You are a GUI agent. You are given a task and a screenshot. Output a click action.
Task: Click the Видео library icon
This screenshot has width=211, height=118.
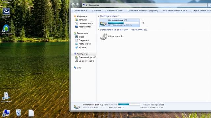click(x=76, y=37)
